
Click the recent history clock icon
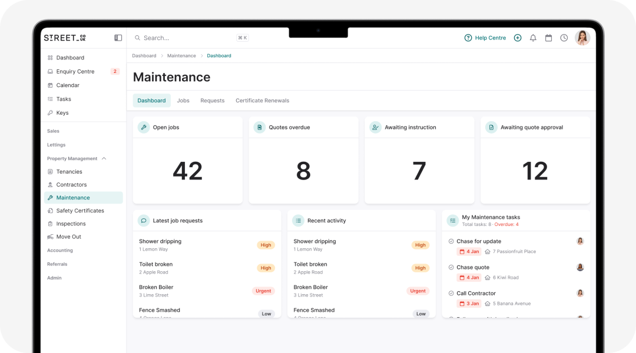564,37
